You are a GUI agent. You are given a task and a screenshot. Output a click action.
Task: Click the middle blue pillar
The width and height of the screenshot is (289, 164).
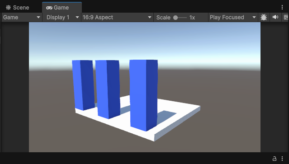click(108, 89)
